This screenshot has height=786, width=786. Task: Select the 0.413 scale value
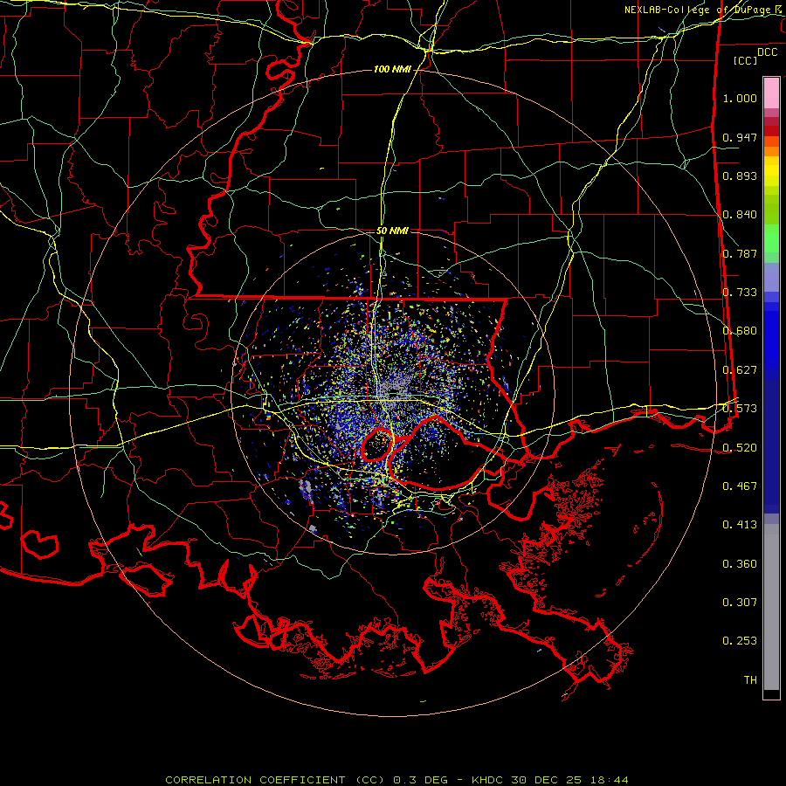click(740, 525)
